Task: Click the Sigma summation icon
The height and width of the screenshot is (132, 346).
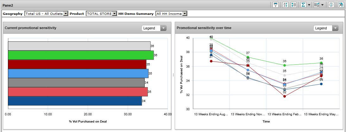Action: click(x=303, y=5)
